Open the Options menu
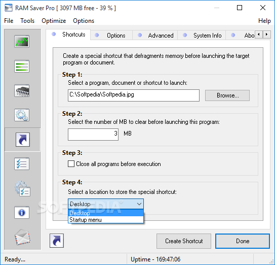This screenshot has height=265, width=275. coord(84,21)
